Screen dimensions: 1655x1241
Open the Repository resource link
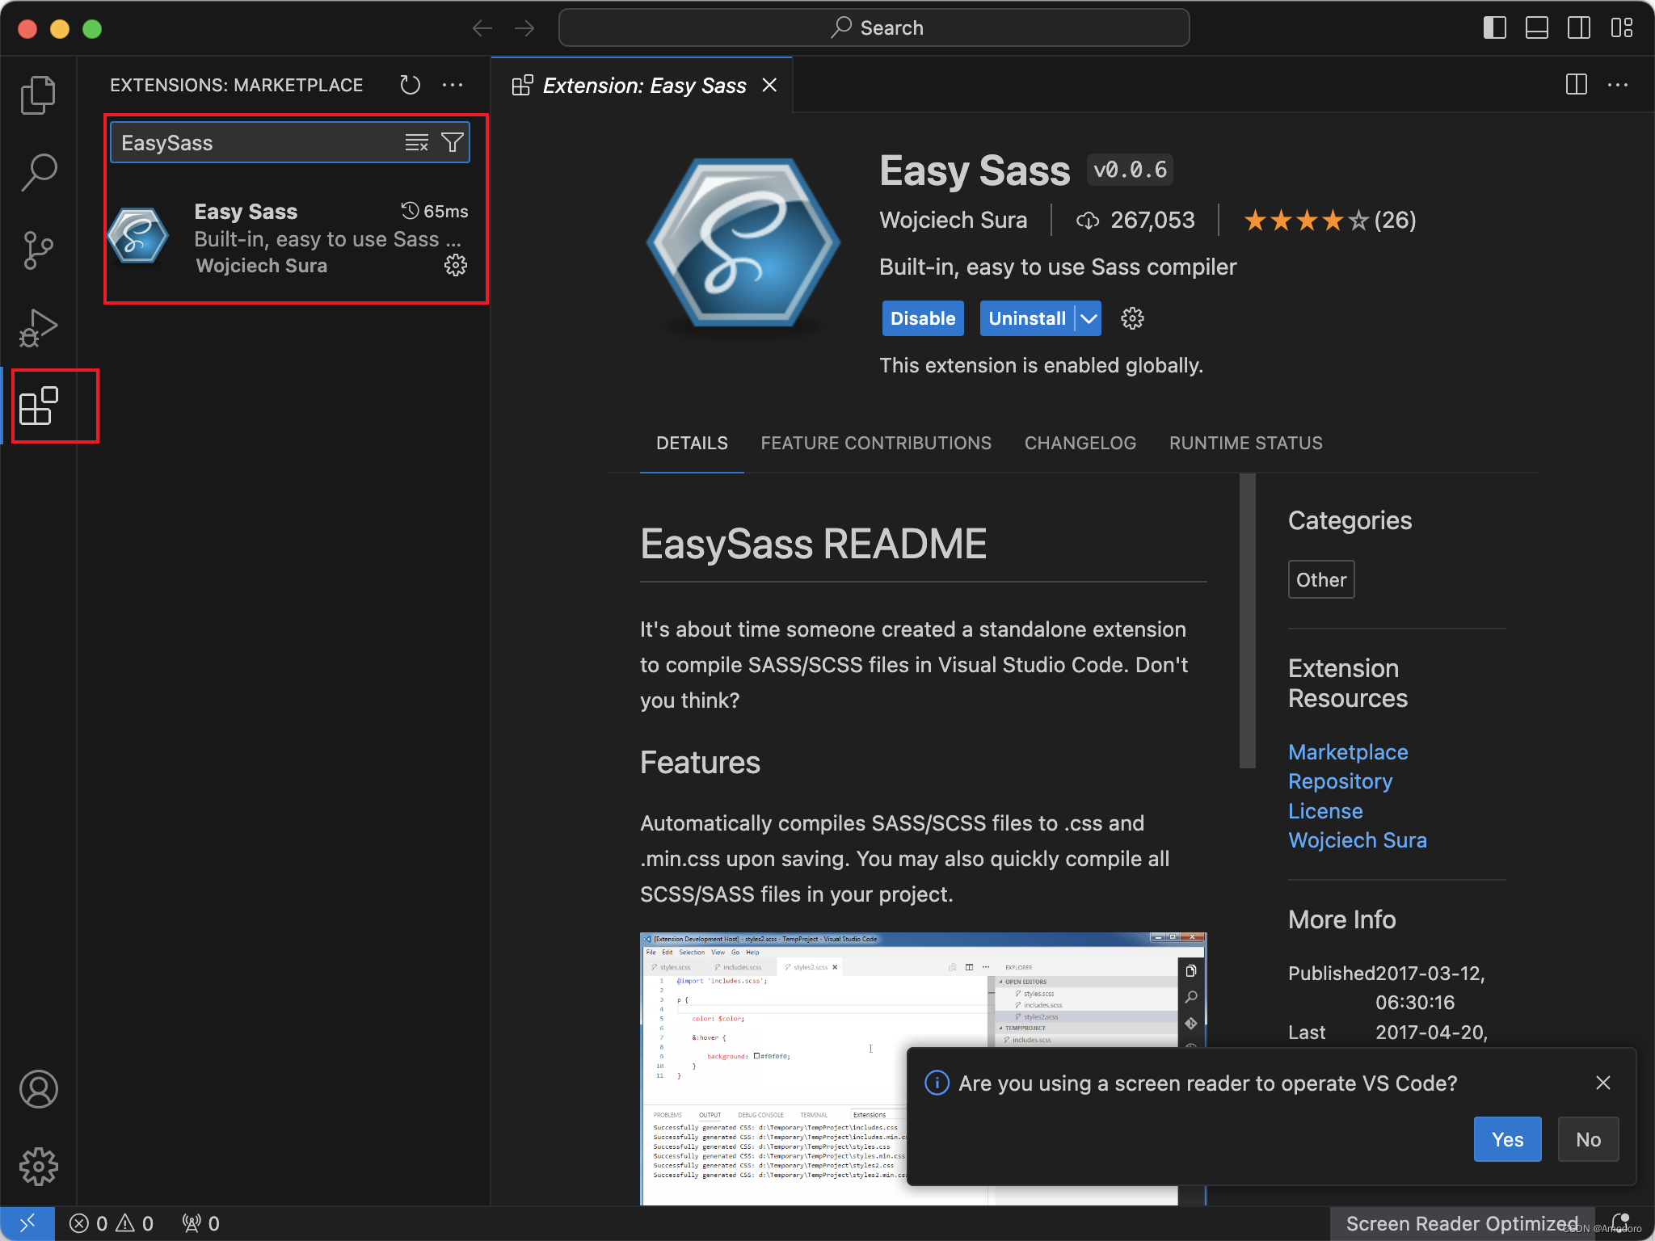pyautogui.click(x=1340, y=781)
